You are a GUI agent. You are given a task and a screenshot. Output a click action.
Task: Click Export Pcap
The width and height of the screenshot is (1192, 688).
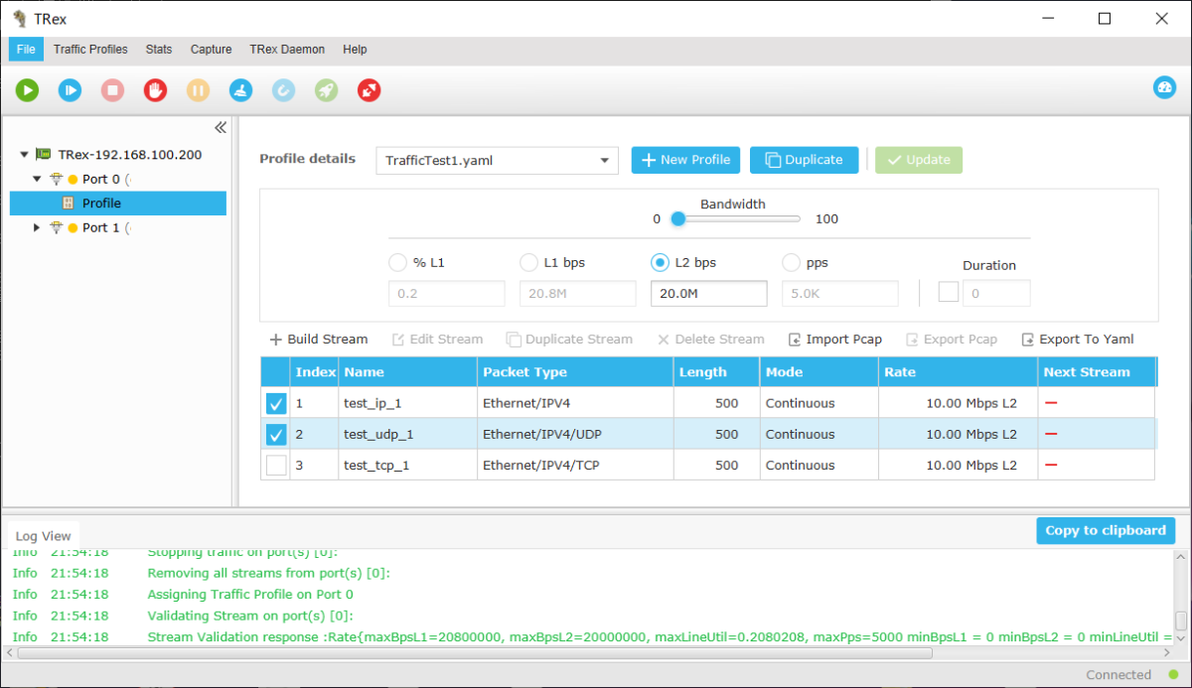[x=952, y=340]
